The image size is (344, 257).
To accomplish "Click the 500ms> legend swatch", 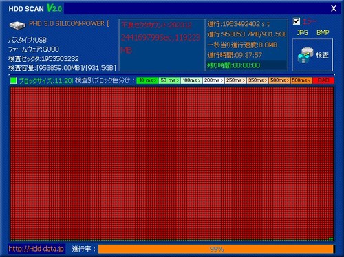I will pyautogui.click(x=279, y=80).
